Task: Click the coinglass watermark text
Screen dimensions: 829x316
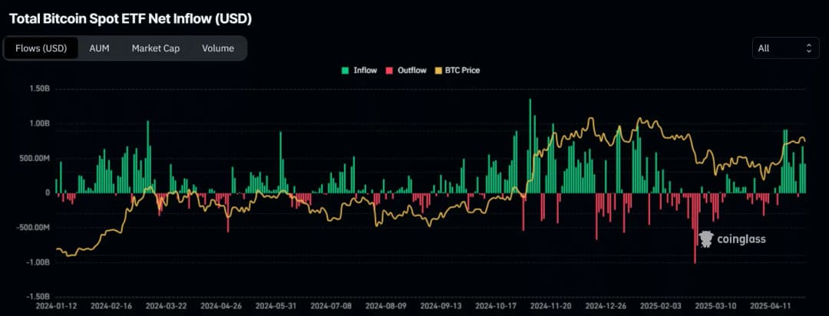Action: tap(740, 239)
